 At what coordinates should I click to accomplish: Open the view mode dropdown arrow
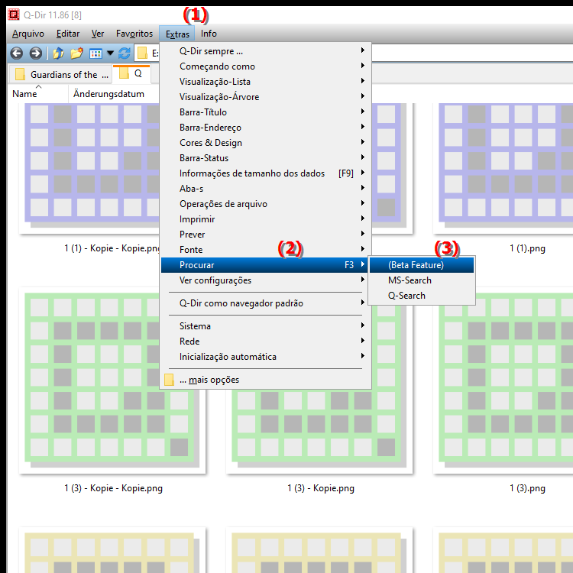tap(110, 53)
